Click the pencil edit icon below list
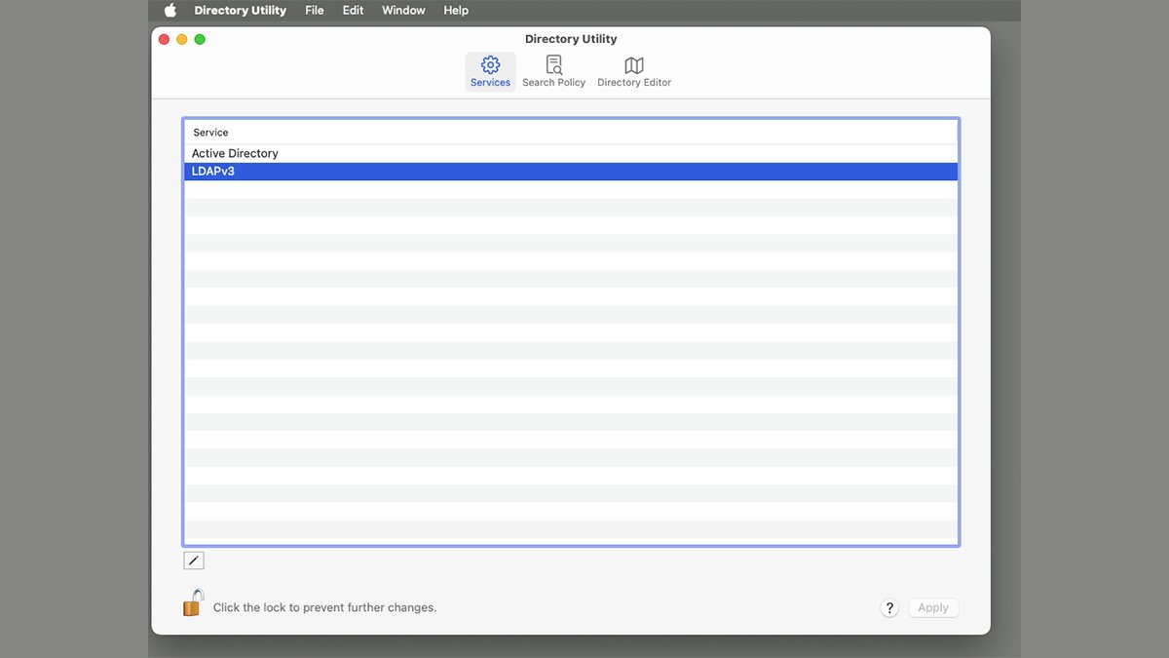The width and height of the screenshot is (1169, 658). click(194, 561)
